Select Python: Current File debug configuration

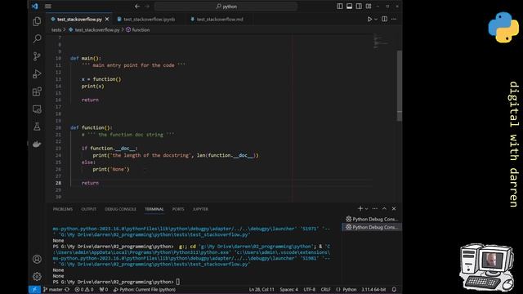click(x=145, y=289)
